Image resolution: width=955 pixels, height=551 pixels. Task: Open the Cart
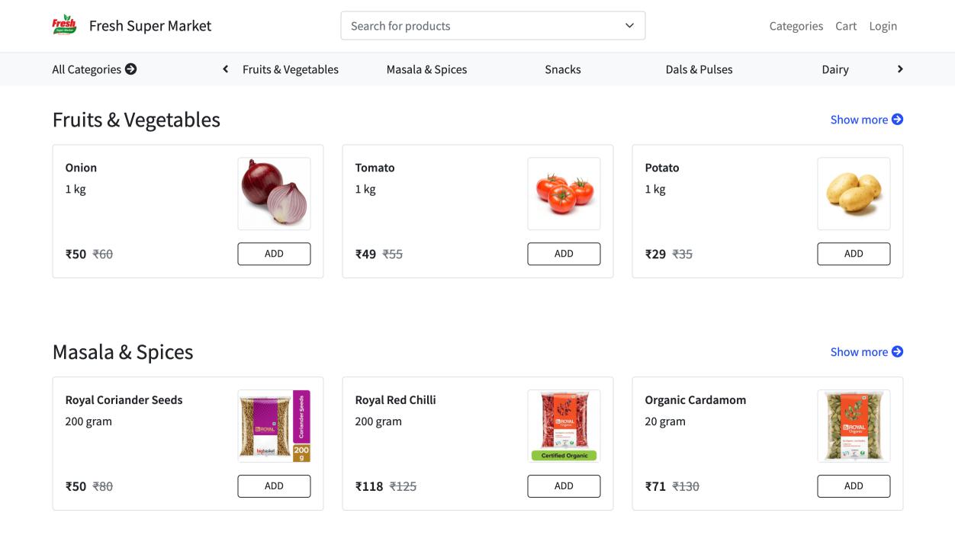tap(846, 25)
